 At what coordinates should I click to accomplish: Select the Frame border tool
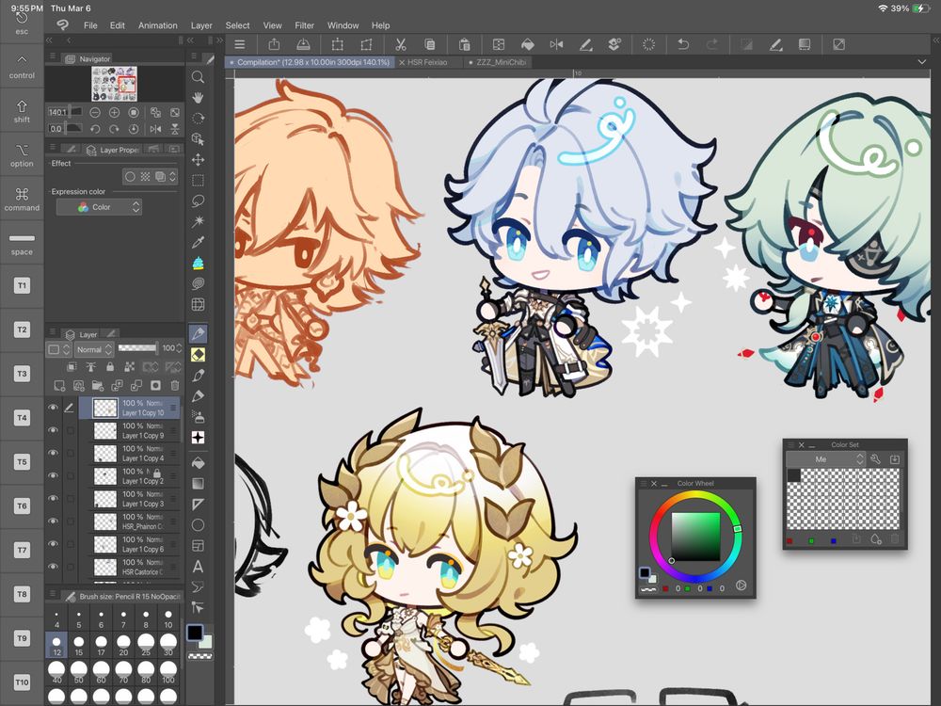coord(198,546)
